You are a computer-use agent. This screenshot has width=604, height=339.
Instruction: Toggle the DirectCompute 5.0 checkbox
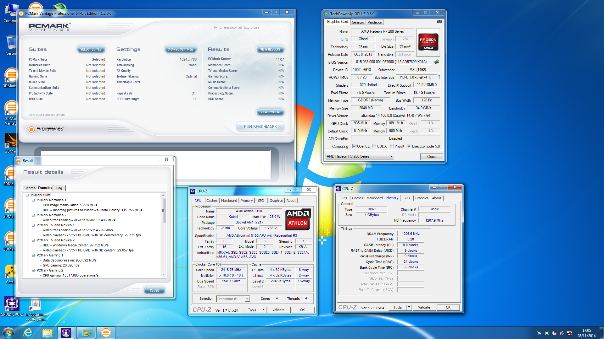pyautogui.click(x=409, y=146)
